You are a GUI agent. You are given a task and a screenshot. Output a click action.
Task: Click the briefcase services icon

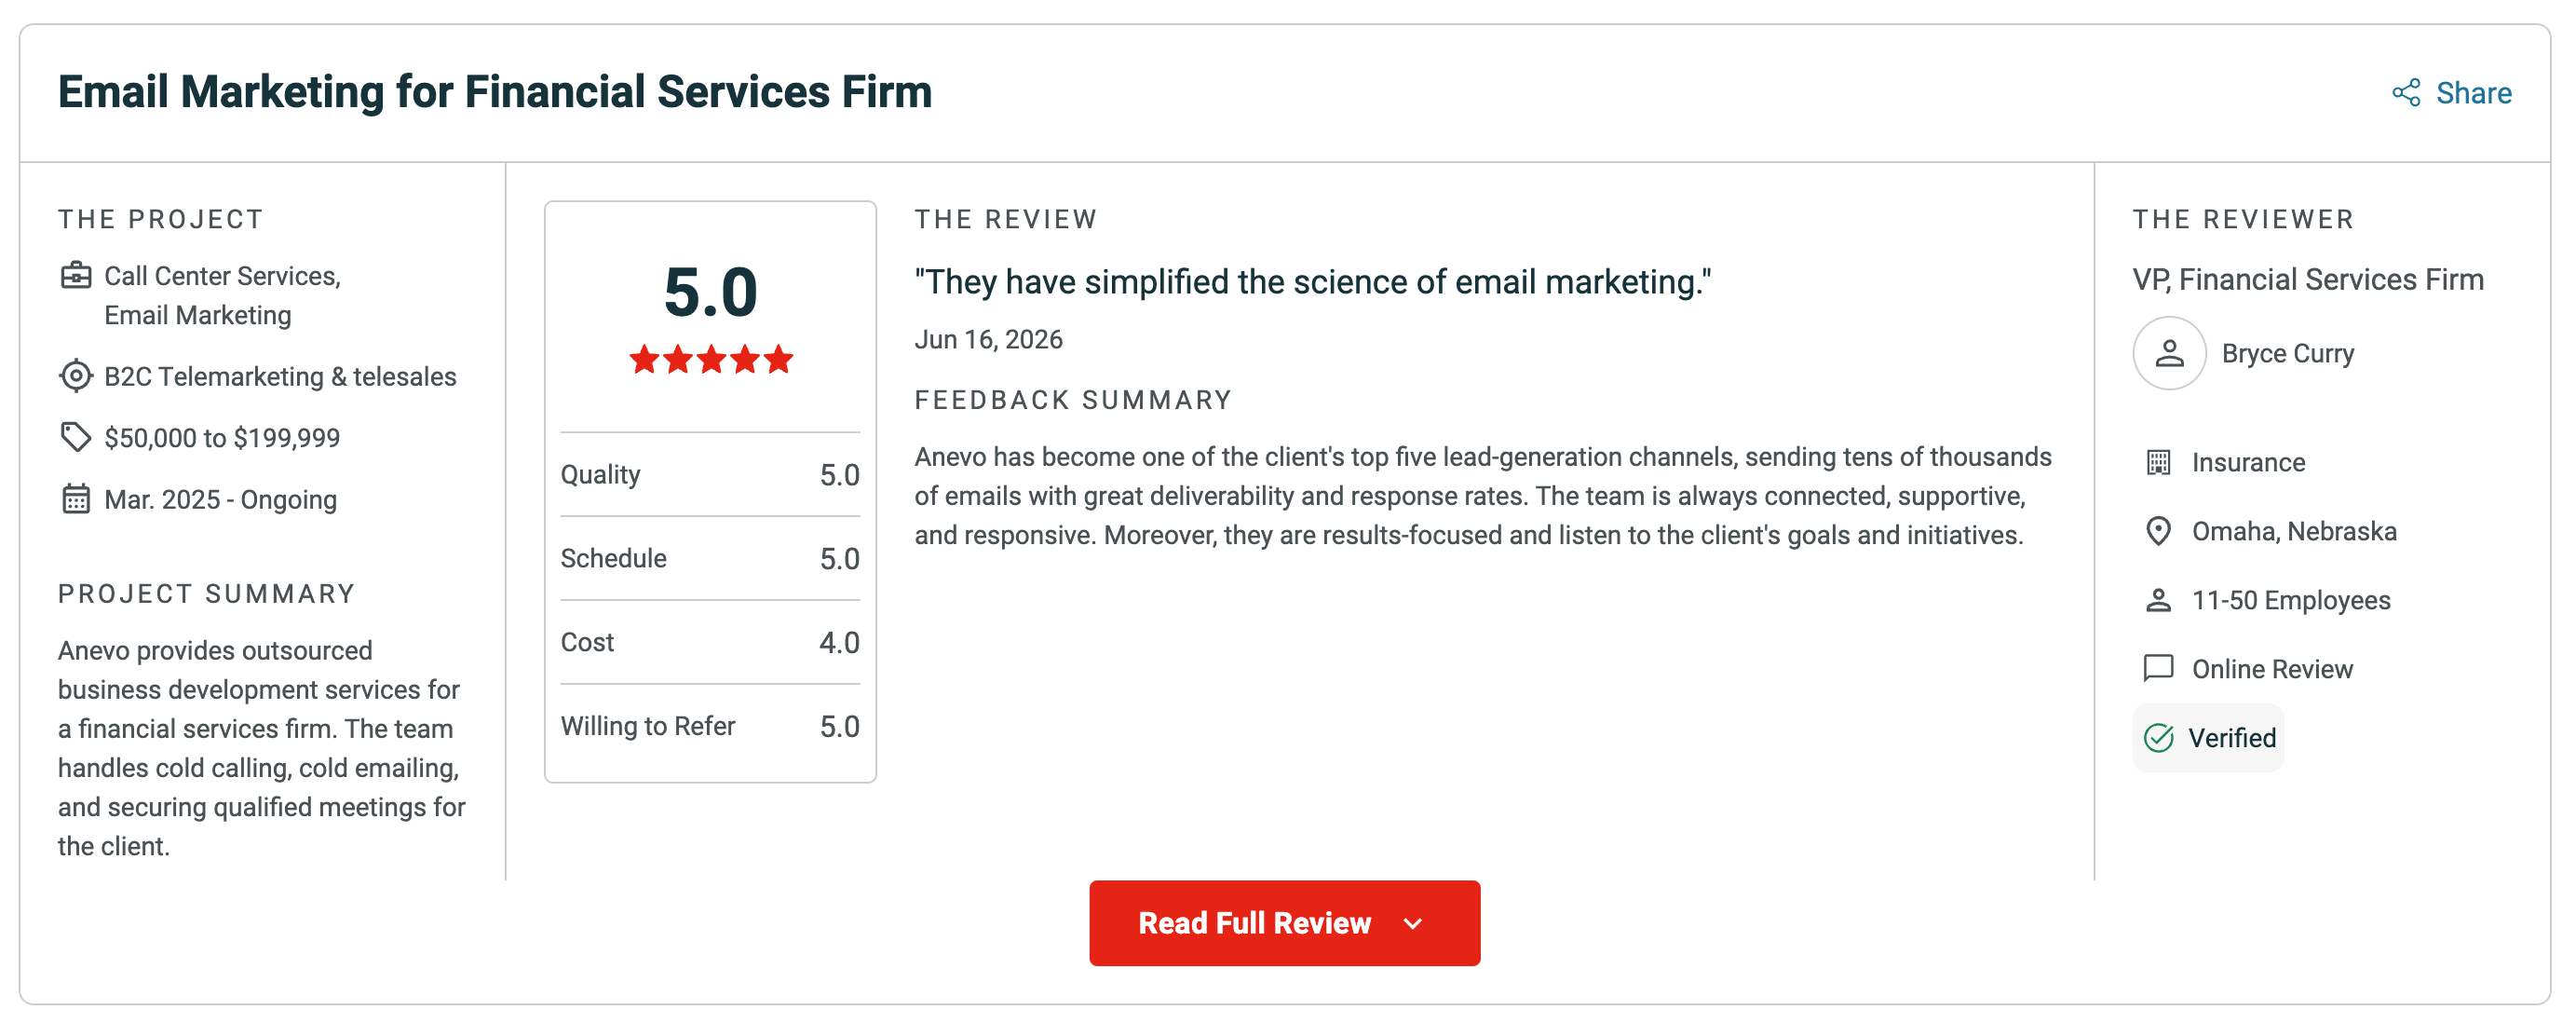(x=76, y=276)
